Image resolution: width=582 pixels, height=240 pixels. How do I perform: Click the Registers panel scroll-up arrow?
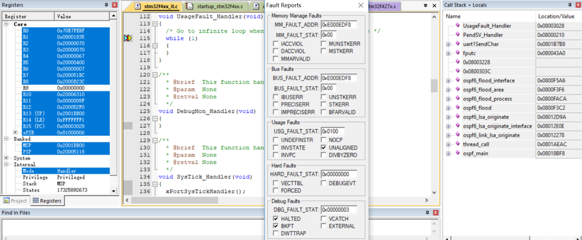(114, 16)
